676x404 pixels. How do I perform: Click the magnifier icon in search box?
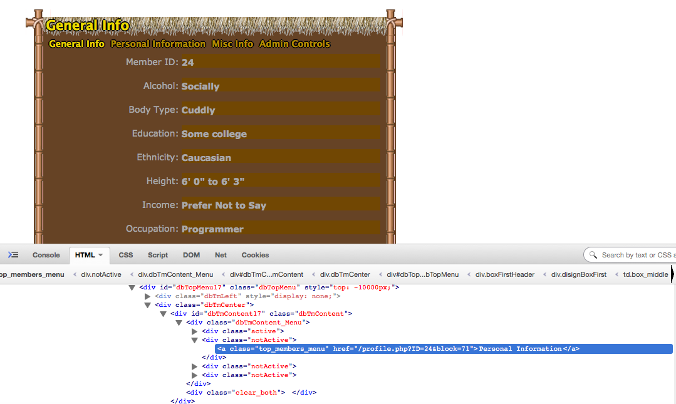(x=593, y=255)
